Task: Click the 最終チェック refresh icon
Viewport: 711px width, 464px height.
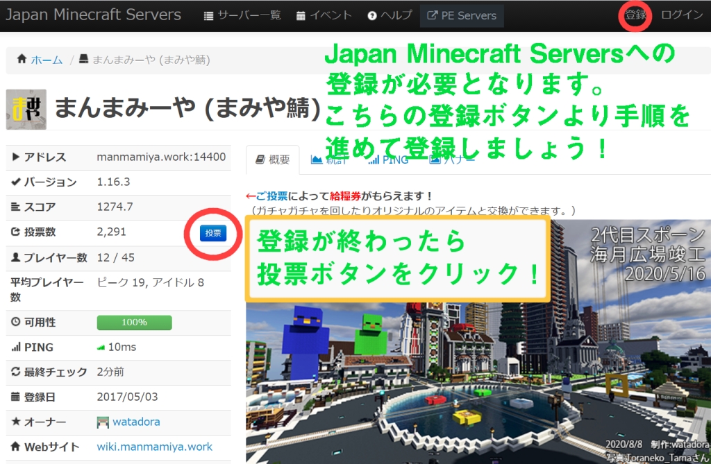Action: coord(15,372)
